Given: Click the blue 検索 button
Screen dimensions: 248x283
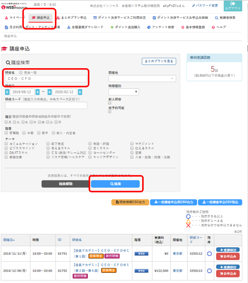Looking at the screenshot, I should (115, 184).
